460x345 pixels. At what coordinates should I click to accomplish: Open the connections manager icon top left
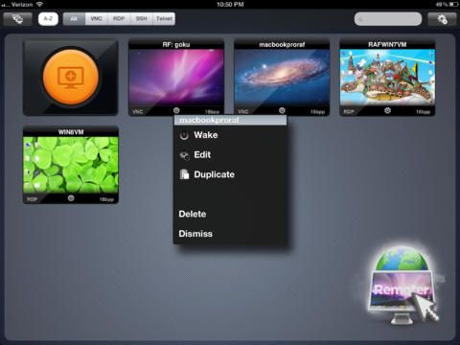click(17, 19)
